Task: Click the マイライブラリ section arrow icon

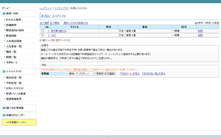Action: (x=4, y=71)
